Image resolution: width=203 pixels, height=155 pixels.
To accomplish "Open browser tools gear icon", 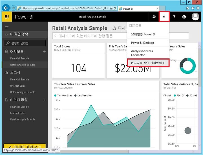I will pyautogui.click(x=198, y=8).
